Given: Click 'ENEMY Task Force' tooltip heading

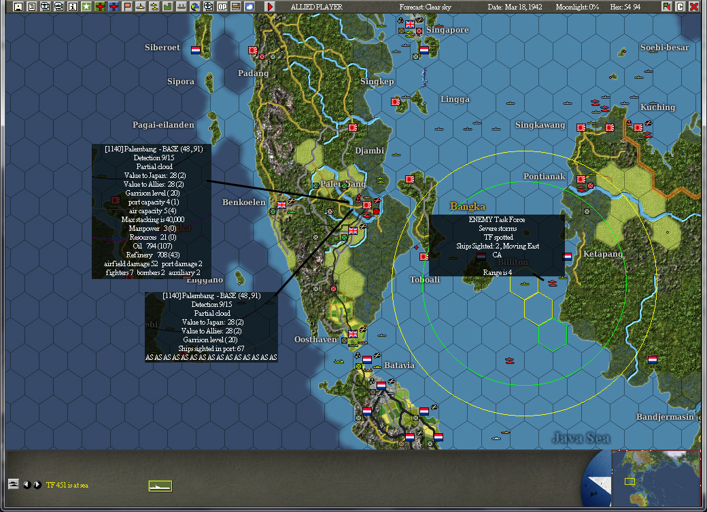Looking at the screenshot, I should [x=497, y=220].
